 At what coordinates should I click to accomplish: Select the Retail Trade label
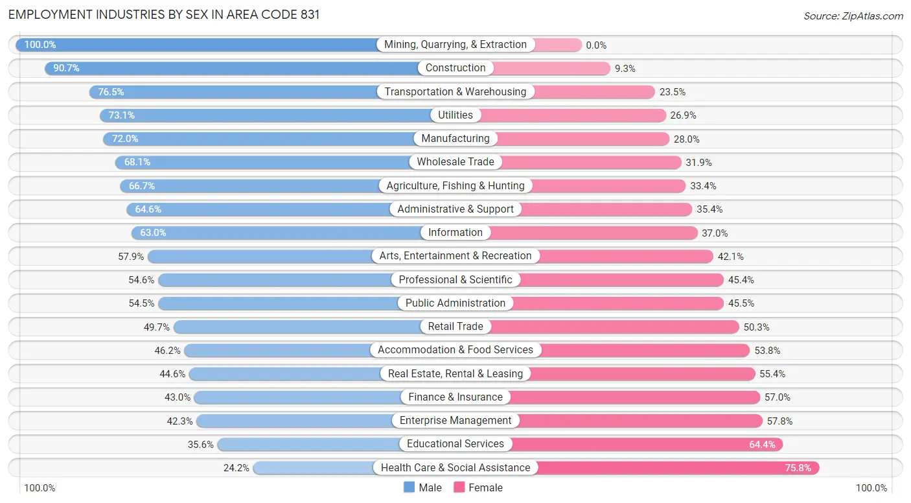click(455, 326)
